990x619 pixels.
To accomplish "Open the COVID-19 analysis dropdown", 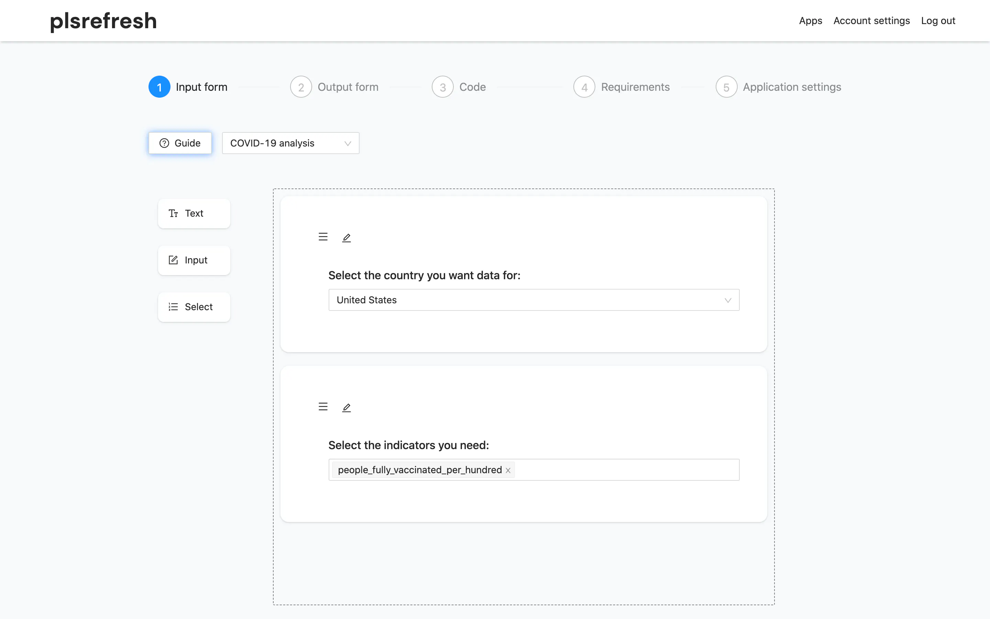I will pos(290,143).
